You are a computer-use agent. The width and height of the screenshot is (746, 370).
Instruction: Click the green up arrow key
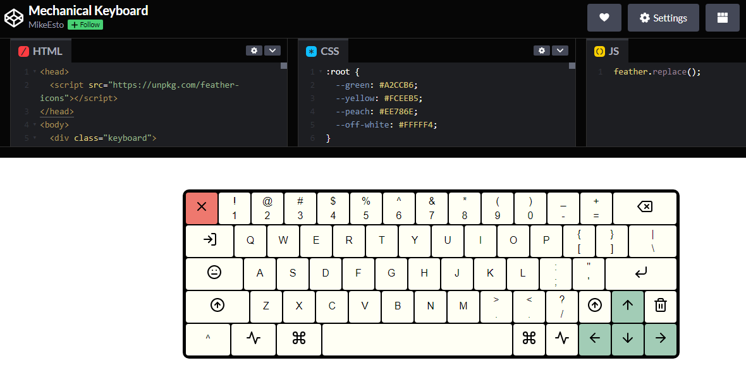628,306
